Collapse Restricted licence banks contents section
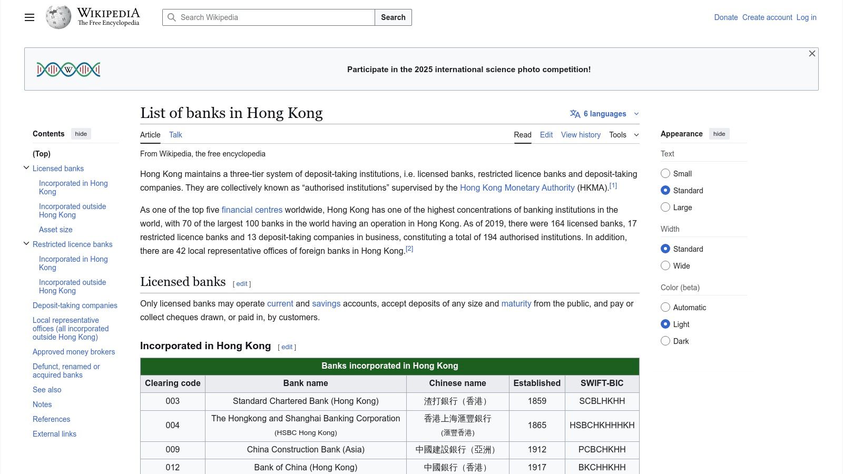The height and width of the screenshot is (474, 843). tap(26, 244)
